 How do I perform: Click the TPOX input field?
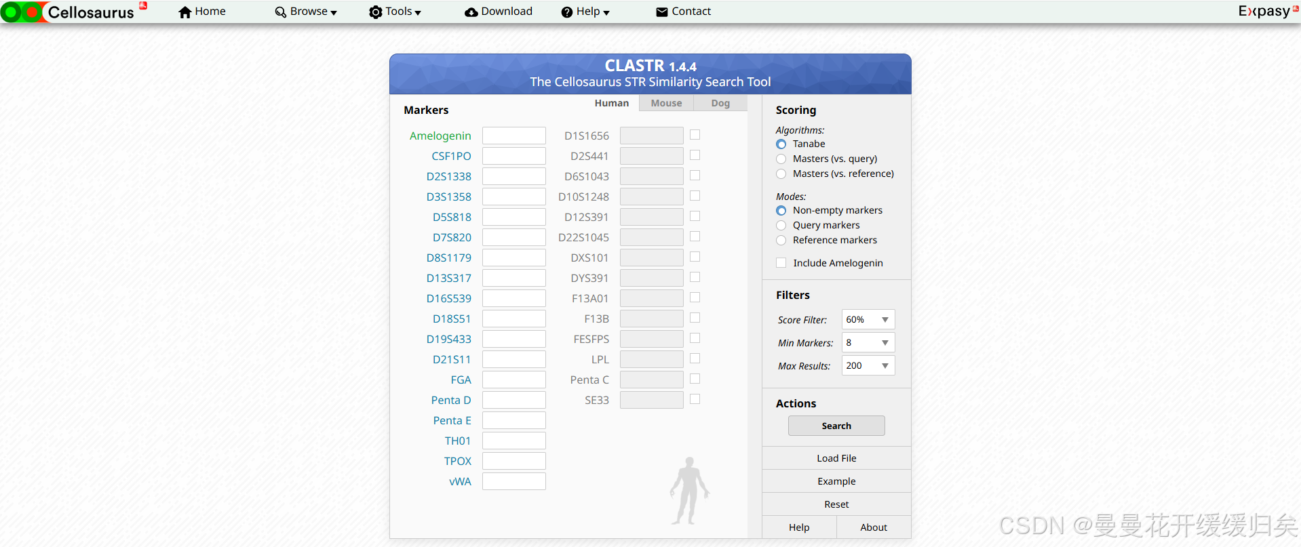(514, 461)
